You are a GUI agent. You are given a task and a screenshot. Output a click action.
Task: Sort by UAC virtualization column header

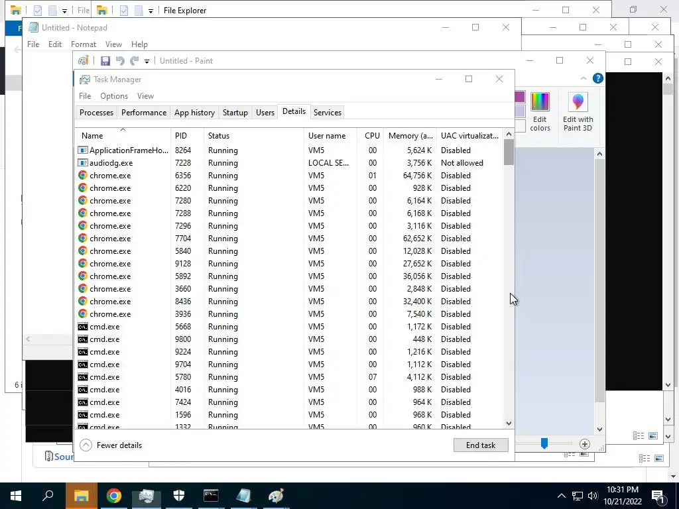point(469,135)
